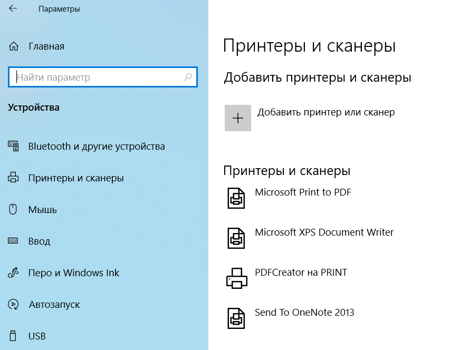Click the pen icon for Windows Ink

(x=14, y=273)
